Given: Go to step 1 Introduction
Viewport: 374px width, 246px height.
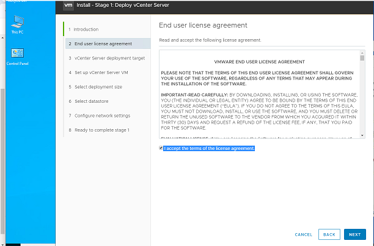Looking at the screenshot, I should point(86,29).
